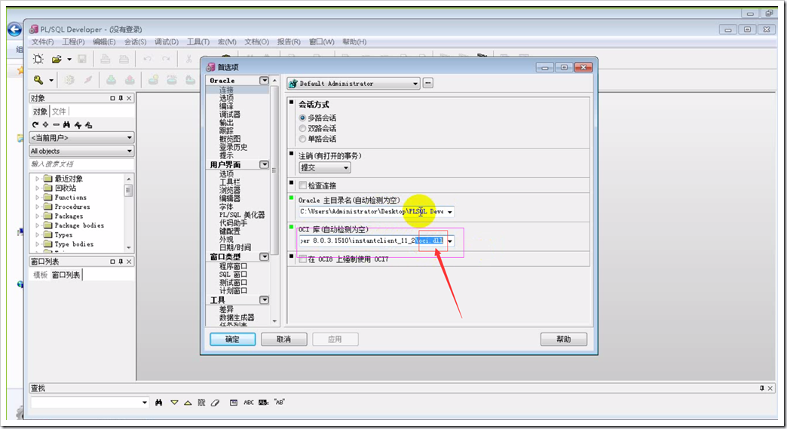Collapse the Oracle section in preferences list
This screenshot has width=787, height=429.
pos(264,80)
